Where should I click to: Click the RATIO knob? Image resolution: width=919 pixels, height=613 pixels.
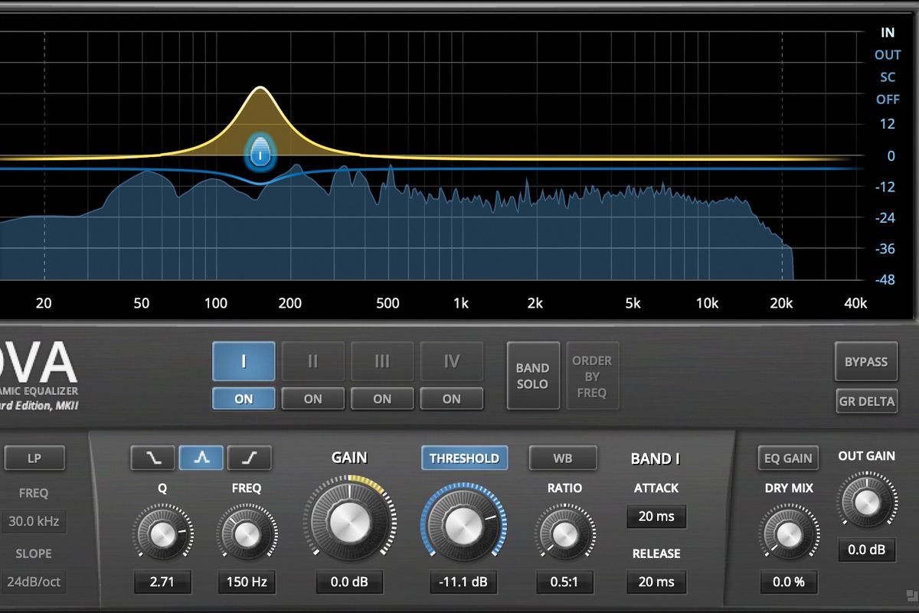pos(565,532)
